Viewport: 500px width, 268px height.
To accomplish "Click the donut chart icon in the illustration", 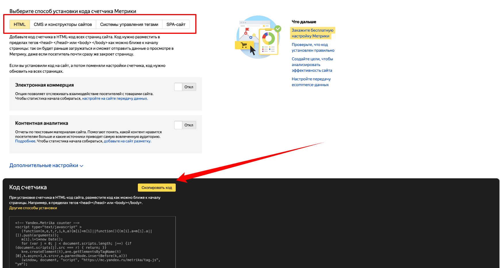I will coord(269,38).
